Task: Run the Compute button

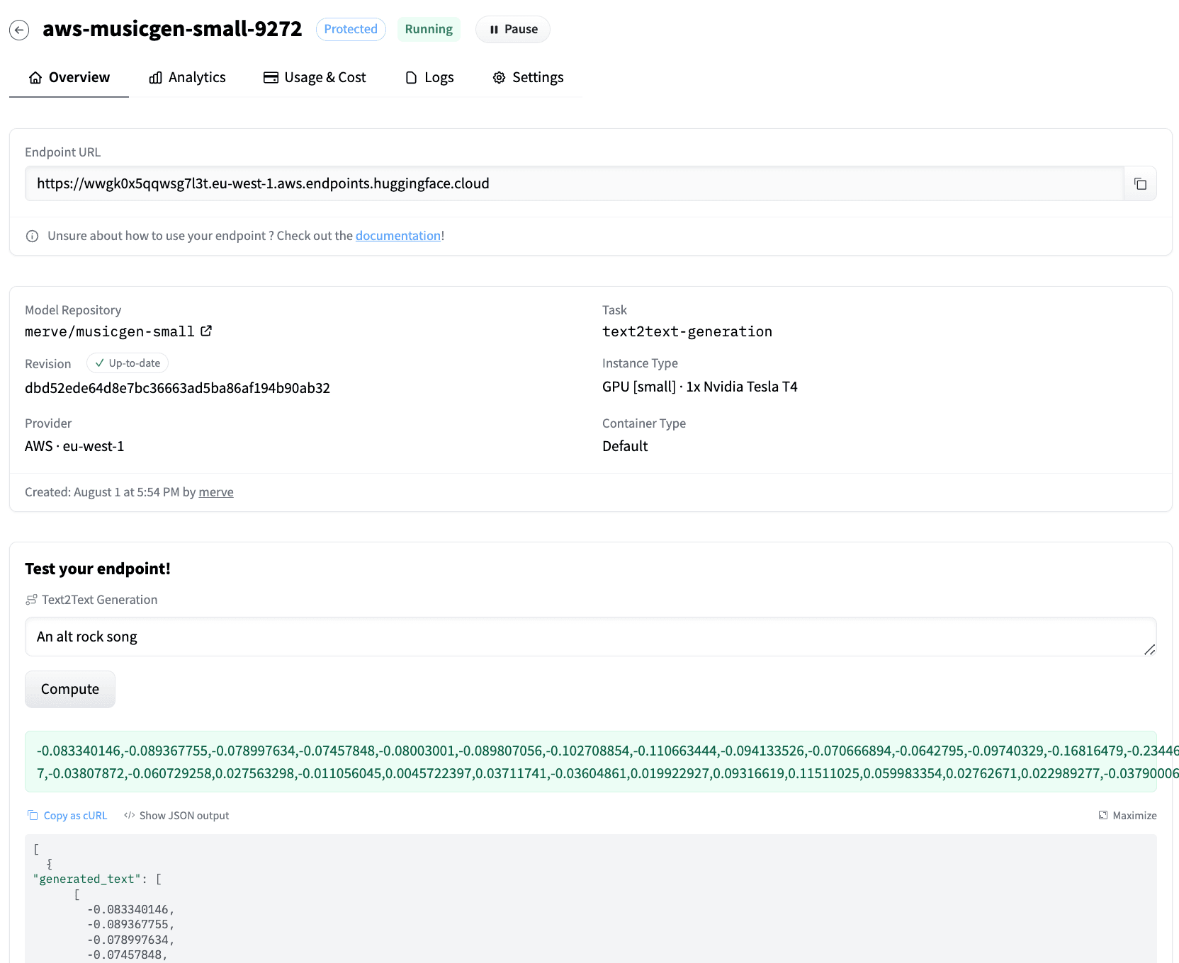Action: (70, 689)
